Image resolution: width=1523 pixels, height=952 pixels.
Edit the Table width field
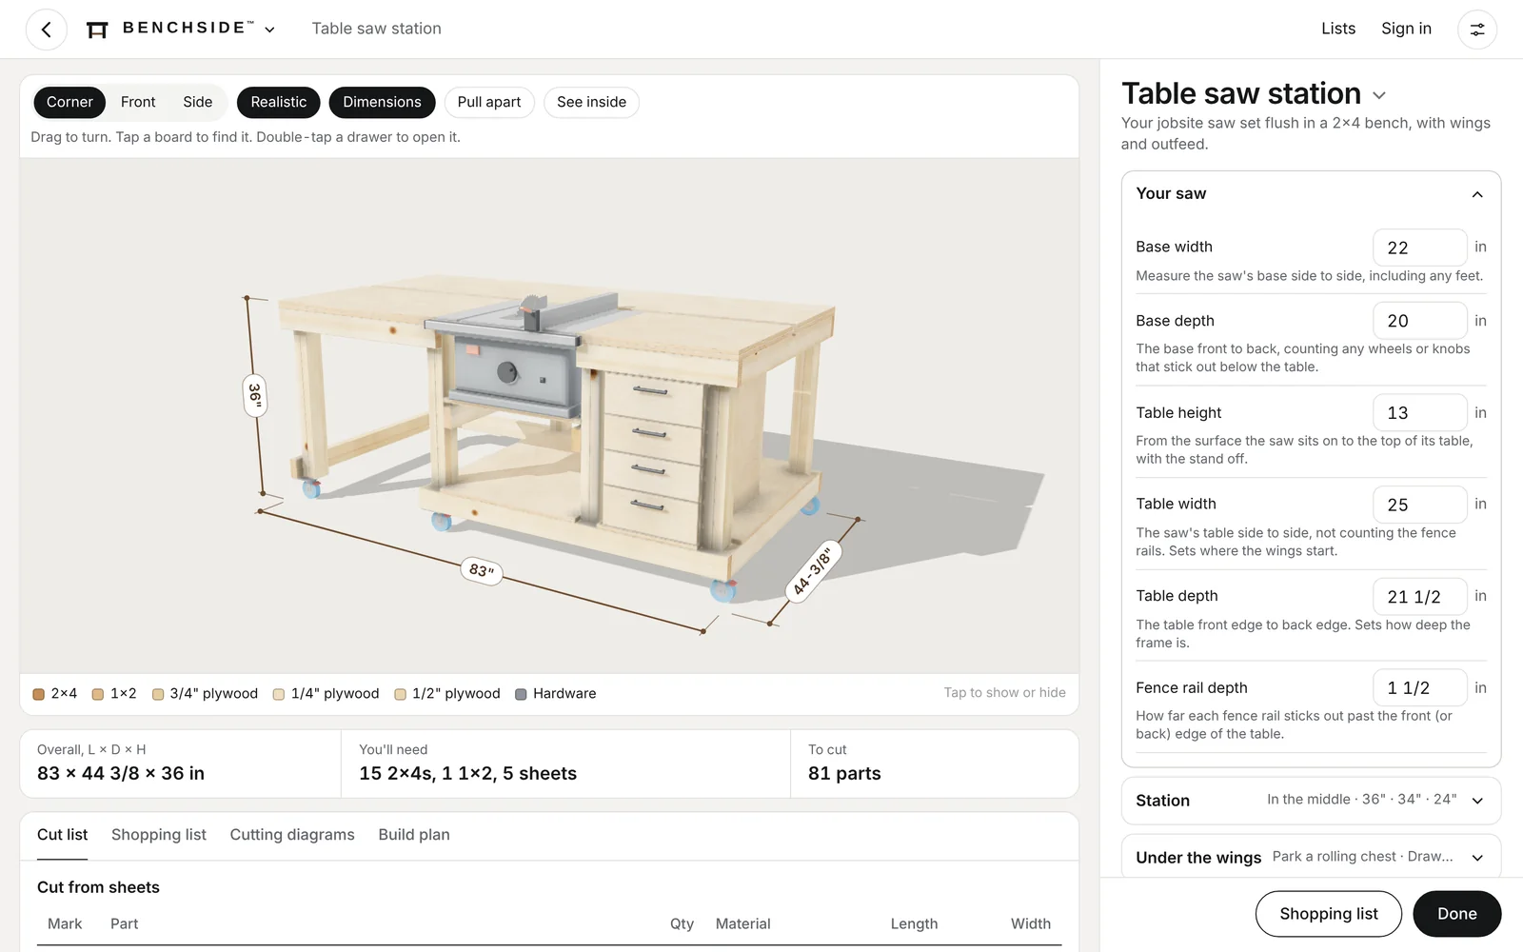1420,505
